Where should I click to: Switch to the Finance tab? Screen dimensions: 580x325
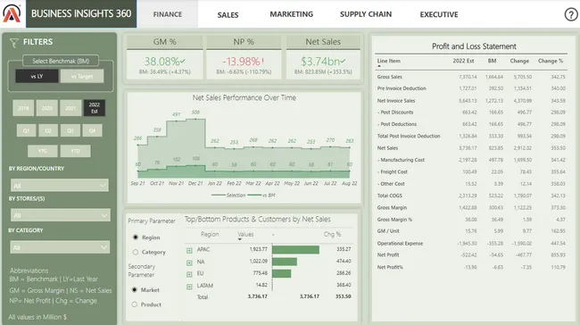(168, 14)
